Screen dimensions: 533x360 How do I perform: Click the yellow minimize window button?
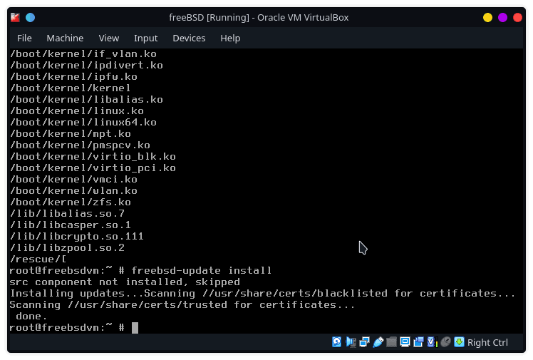click(x=487, y=17)
